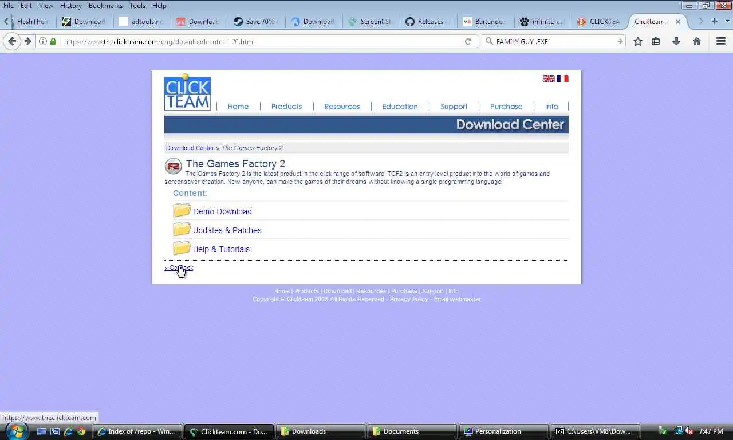Click the Home link in the site navigation
733x440 pixels.
point(238,107)
